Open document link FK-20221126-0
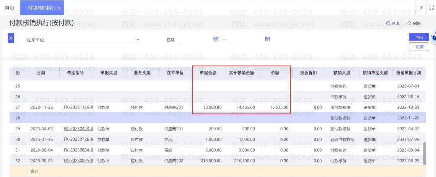The height and width of the screenshot is (177, 436). point(78,107)
